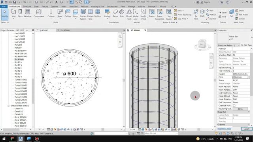This screenshot has width=253, height=142.
Task: Click the Revit icon in the taskbar
Action: [x=21, y=139]
